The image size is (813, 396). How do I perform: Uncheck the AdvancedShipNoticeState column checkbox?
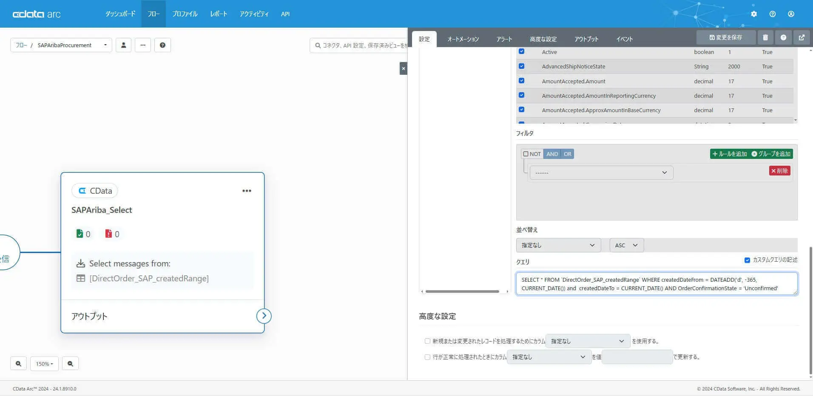pos(522,66)
